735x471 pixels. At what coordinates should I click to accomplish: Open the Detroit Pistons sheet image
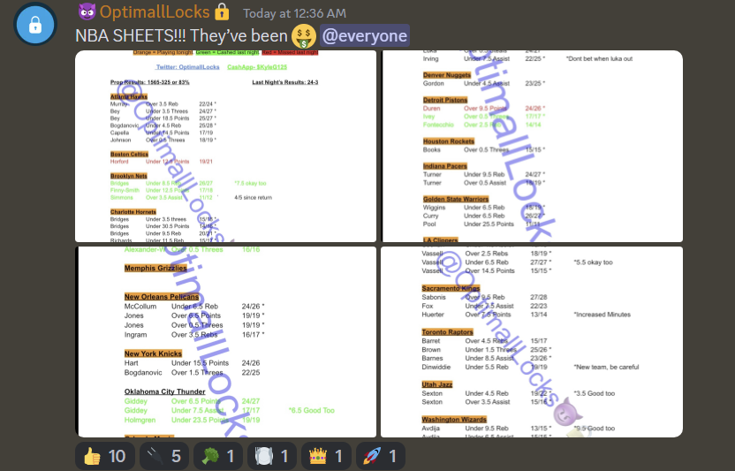532,147
